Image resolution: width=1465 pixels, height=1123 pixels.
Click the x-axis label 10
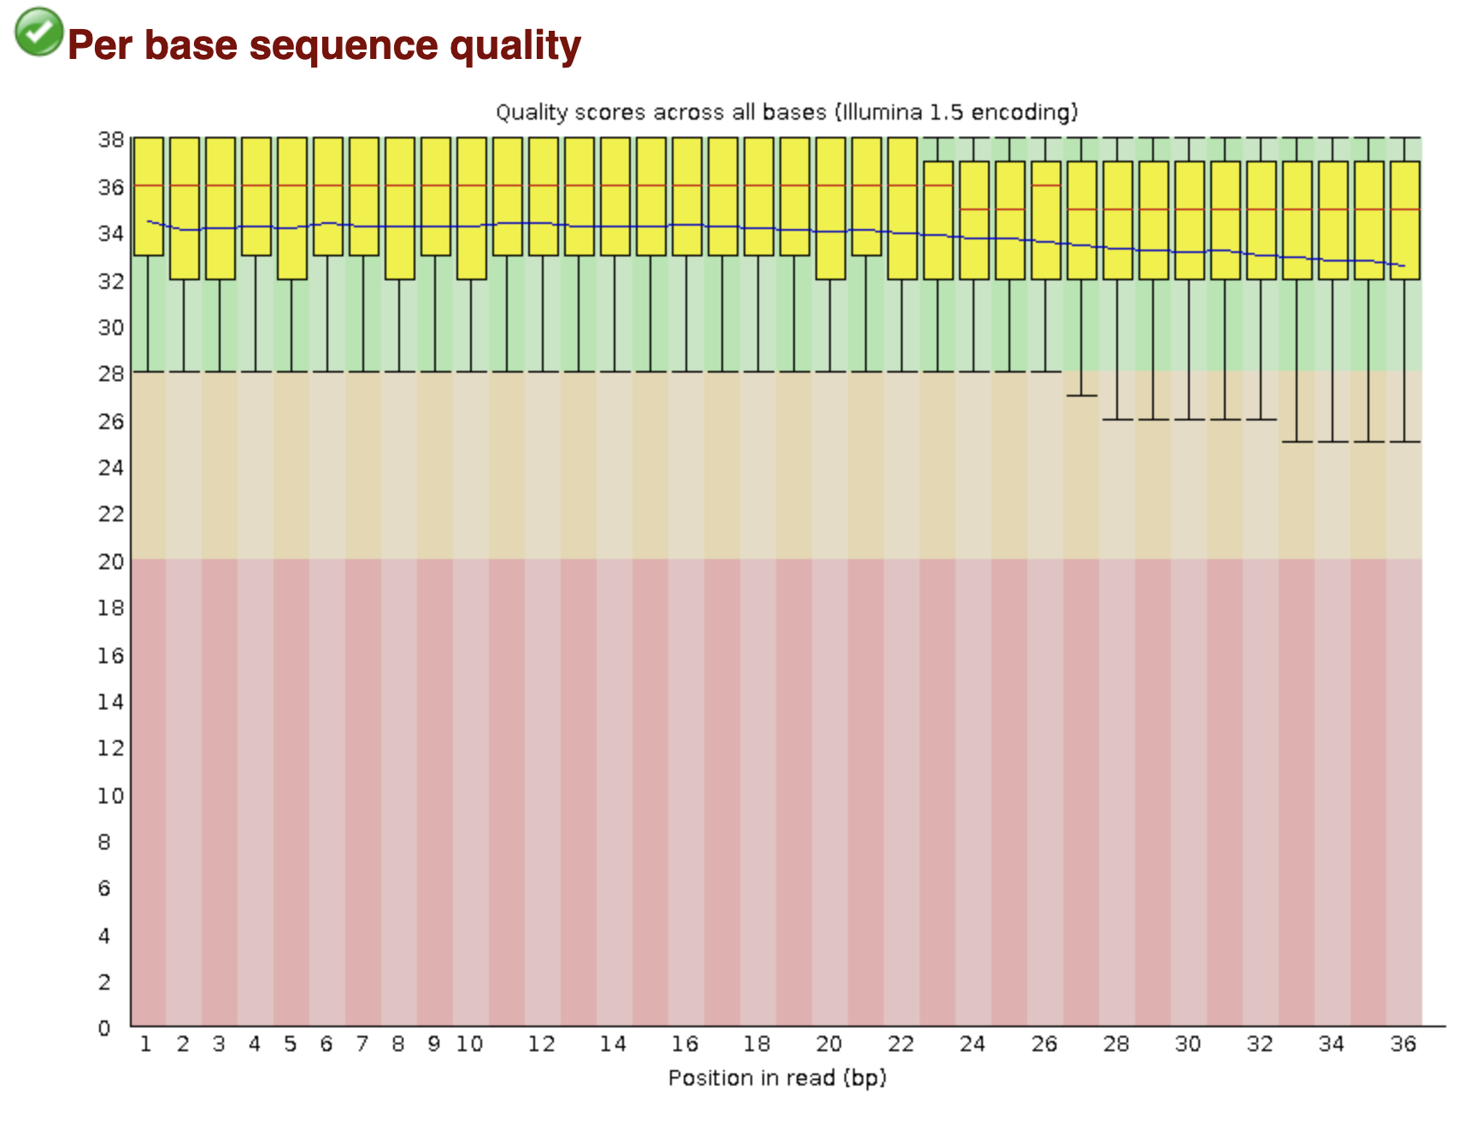click(x=469, y=1044)
